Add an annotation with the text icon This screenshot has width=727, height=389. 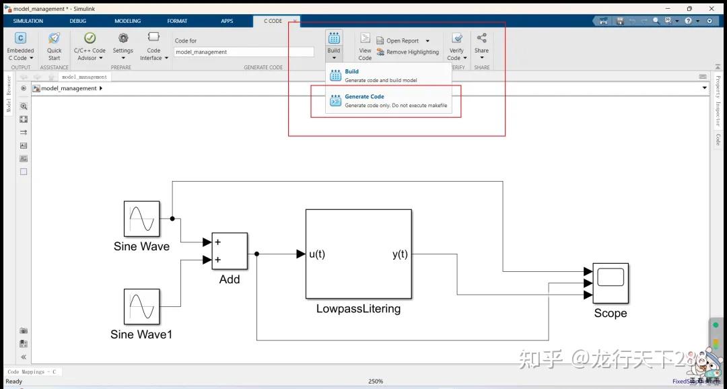24,145
